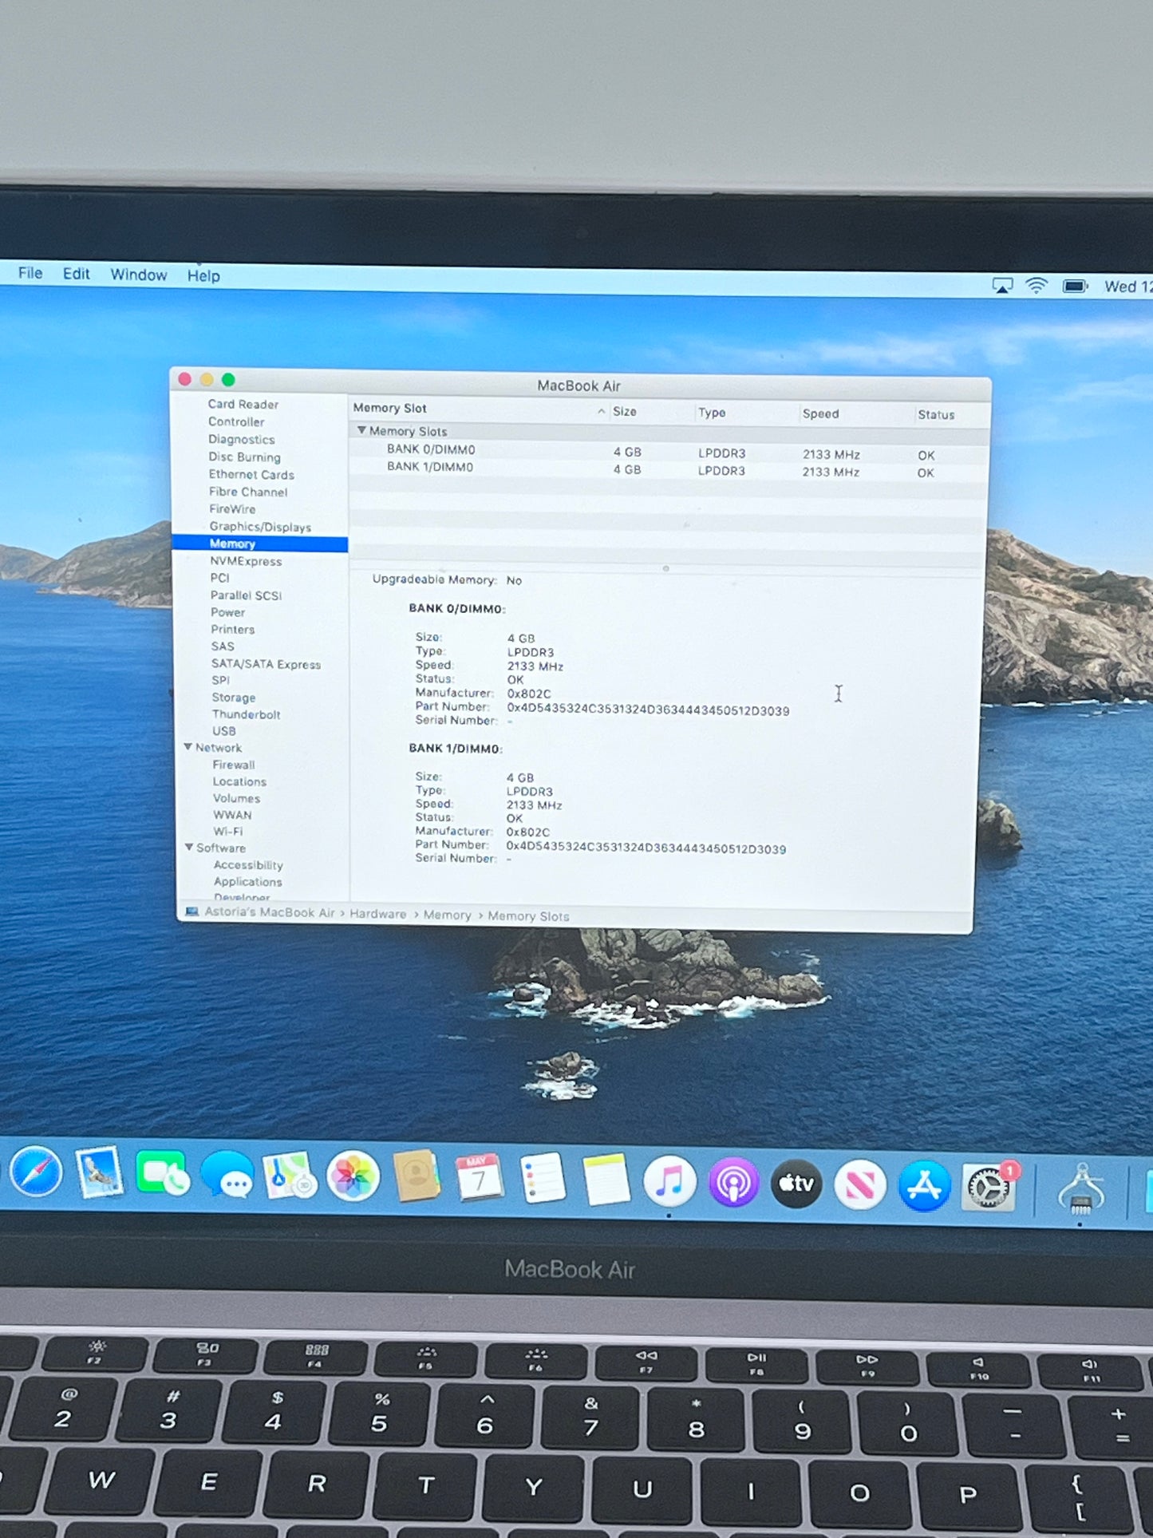This screenshot has width=1153, height=1538.
Task: Open FaceTime in the Dock
Action: click(163, 1173)
